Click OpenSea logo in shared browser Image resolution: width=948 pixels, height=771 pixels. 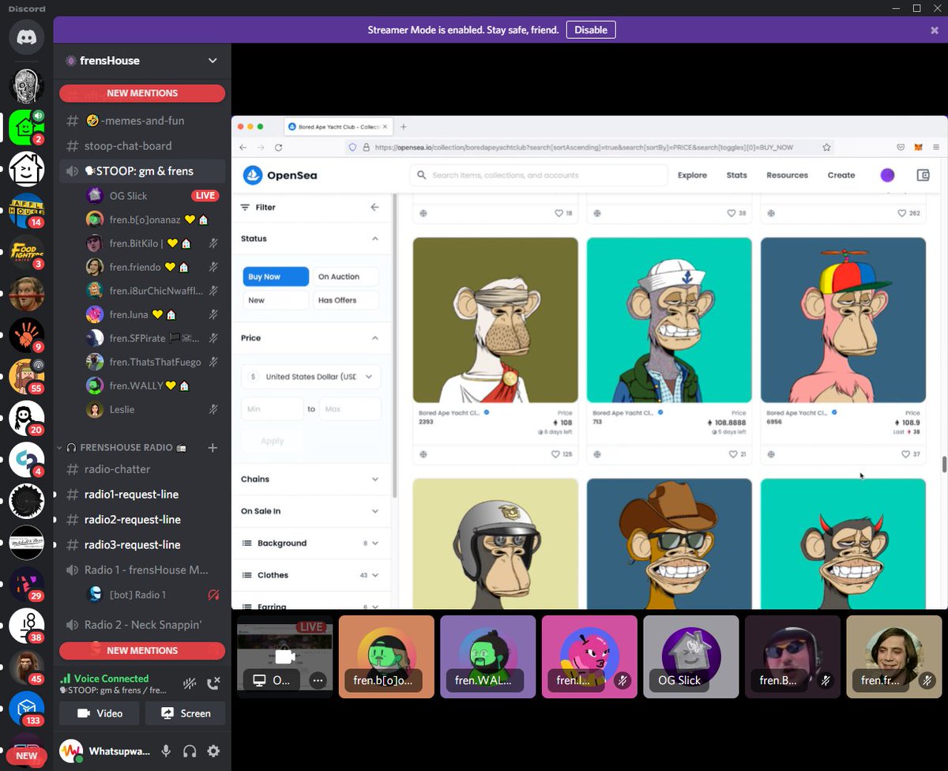[280, 175]
